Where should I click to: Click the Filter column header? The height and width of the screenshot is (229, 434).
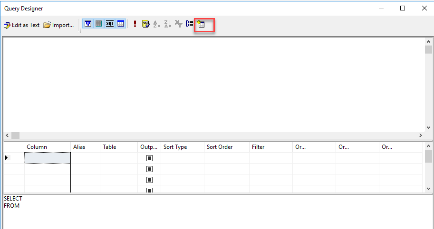coord(270,147)
